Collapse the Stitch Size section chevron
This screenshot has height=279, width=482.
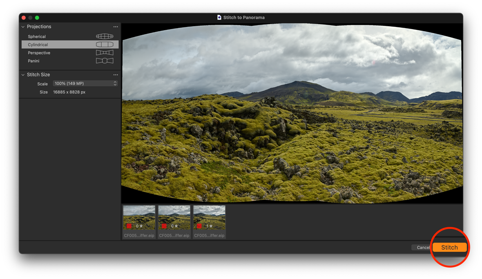tap(23, 75)
